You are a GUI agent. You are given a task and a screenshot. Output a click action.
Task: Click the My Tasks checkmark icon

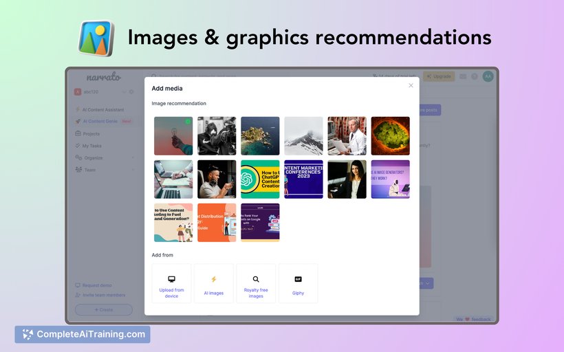[78, 146]
